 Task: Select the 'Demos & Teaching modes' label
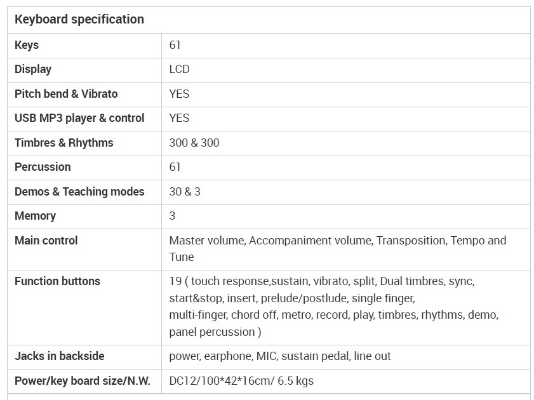79,192
